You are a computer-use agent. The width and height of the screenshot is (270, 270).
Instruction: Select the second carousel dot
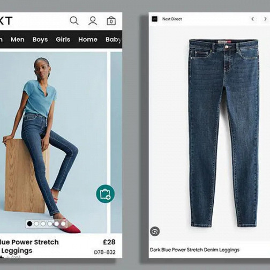pos(36,223)
